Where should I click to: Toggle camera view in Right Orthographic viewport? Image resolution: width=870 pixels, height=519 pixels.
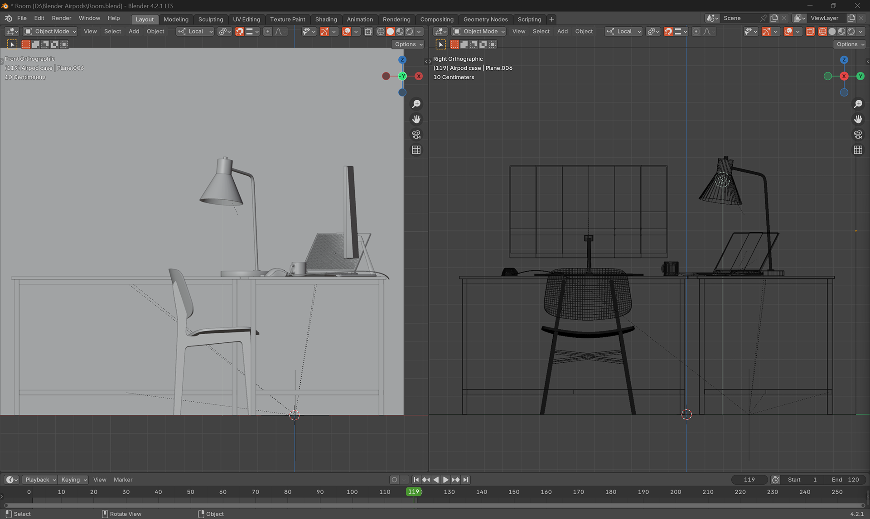coord(858,135)
